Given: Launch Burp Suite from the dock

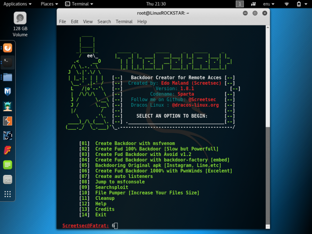Looking at the screenshot, I should pos(8,121).
